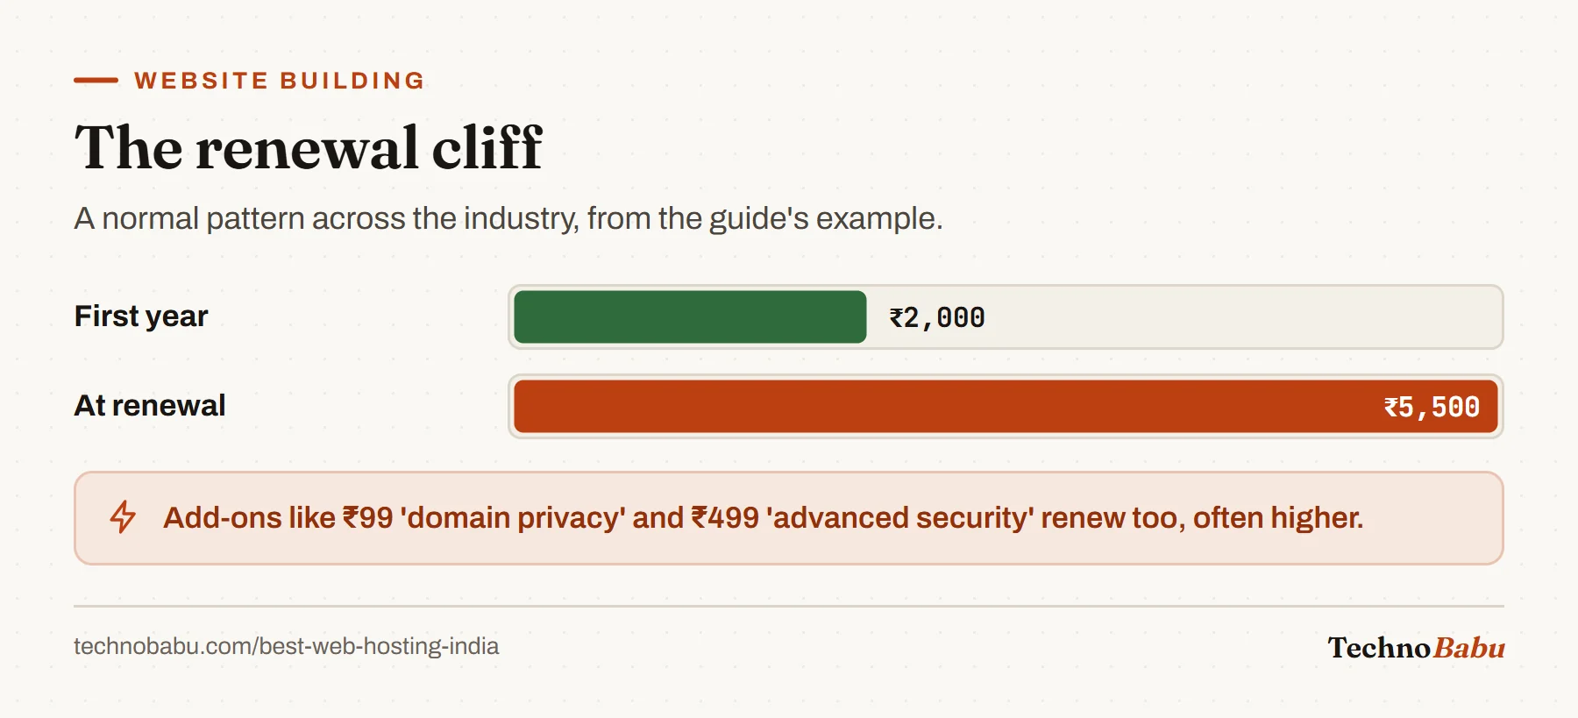Click the orange dash before Website Building
The image size is (1578, 718).
pos(96,81)
